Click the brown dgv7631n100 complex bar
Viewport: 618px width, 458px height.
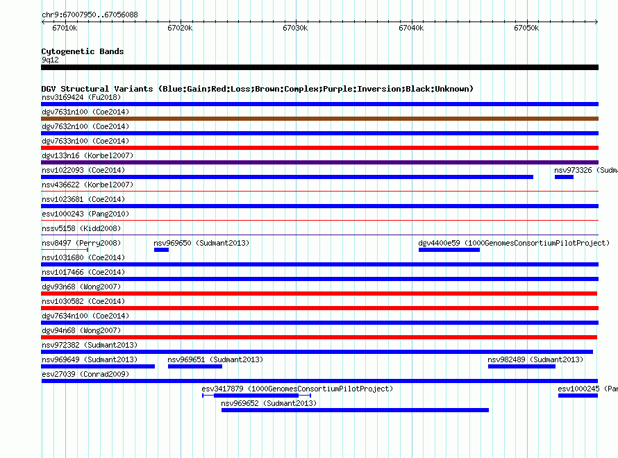click(x=319, y=119)
